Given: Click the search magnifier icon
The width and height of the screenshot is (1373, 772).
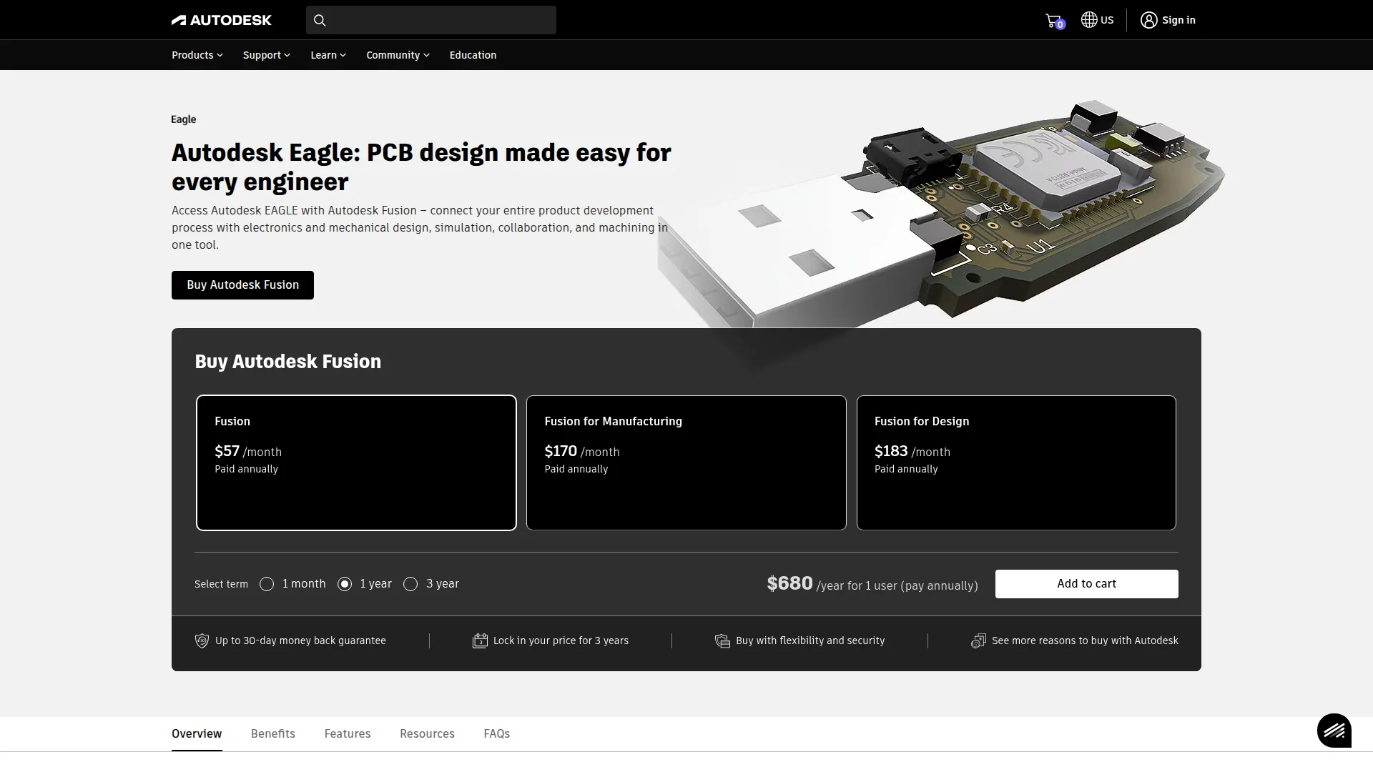Looking at the screenshot, I should tap(320, 20).
